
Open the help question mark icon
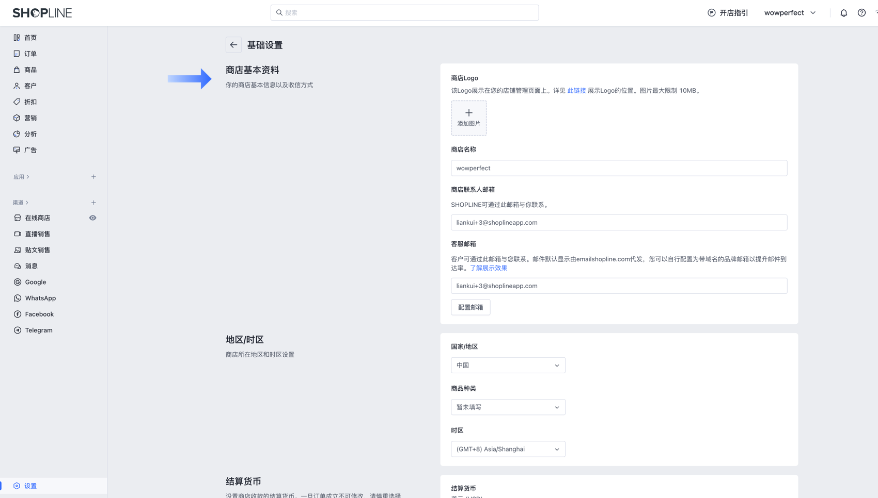click(x=861, y=13)
